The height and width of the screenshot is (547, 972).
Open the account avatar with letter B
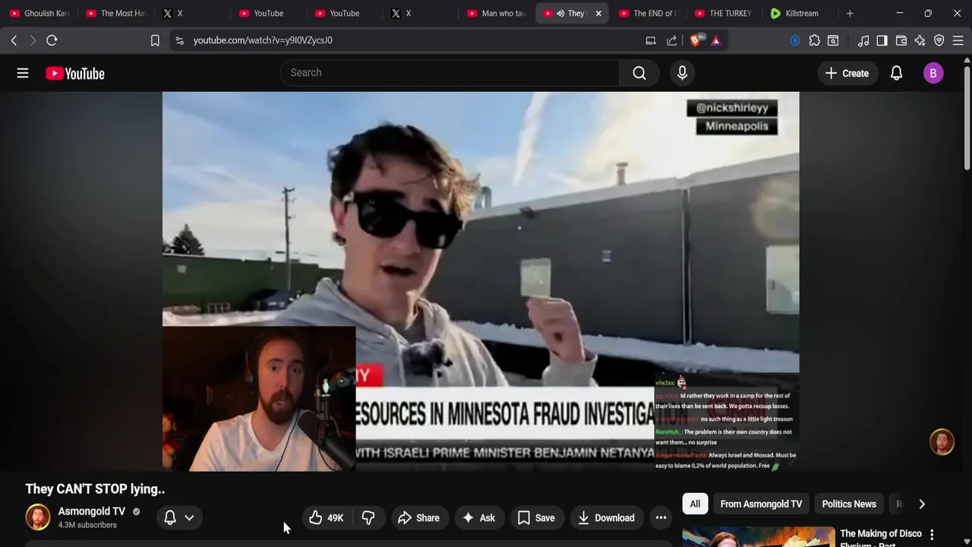pos(933,73)
